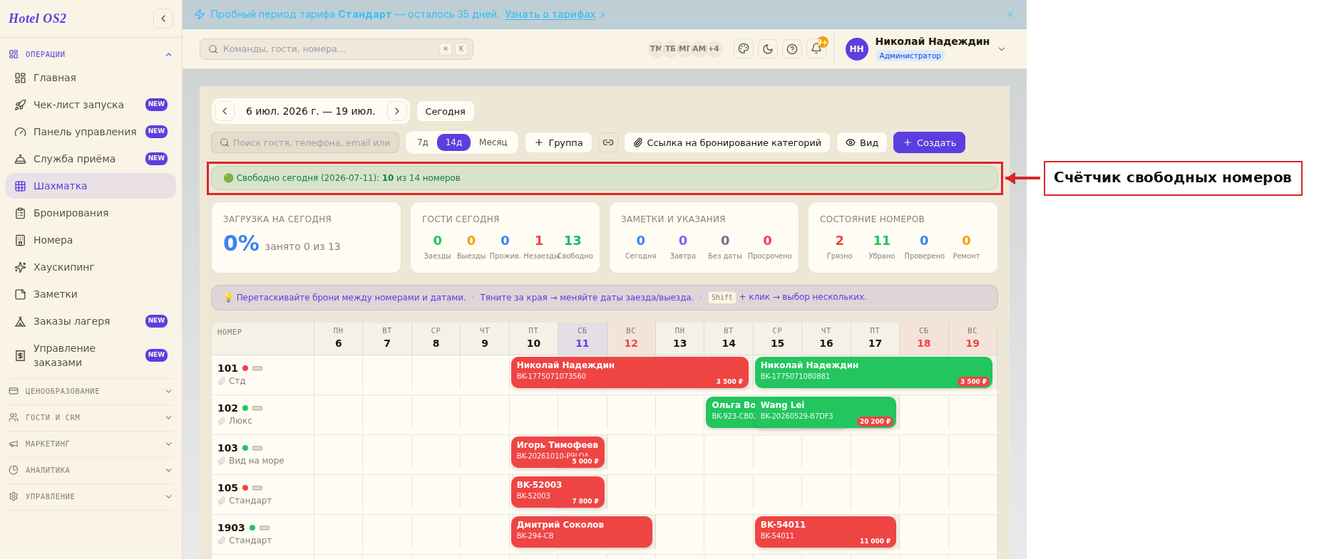Click the Номера building icon
This screenshot has height=559, width=1319.
[x=21, y=240]
